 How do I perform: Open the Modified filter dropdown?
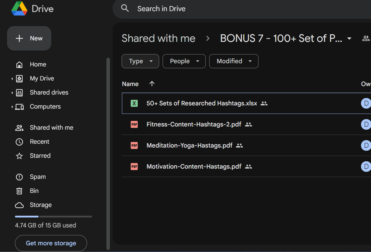tap(234, 61)
